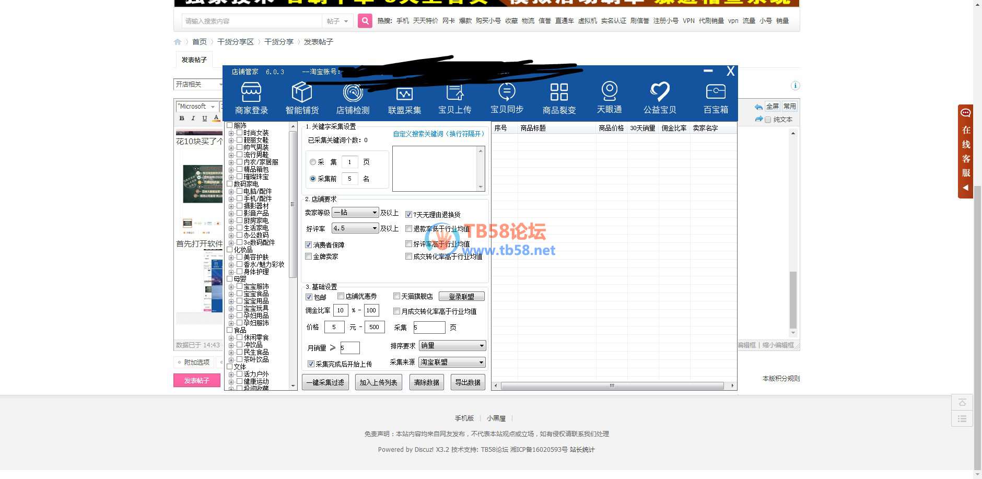Screen dimensions: 982x479
Task: Toggle bold in the post editor
Action: pos(182,119)
